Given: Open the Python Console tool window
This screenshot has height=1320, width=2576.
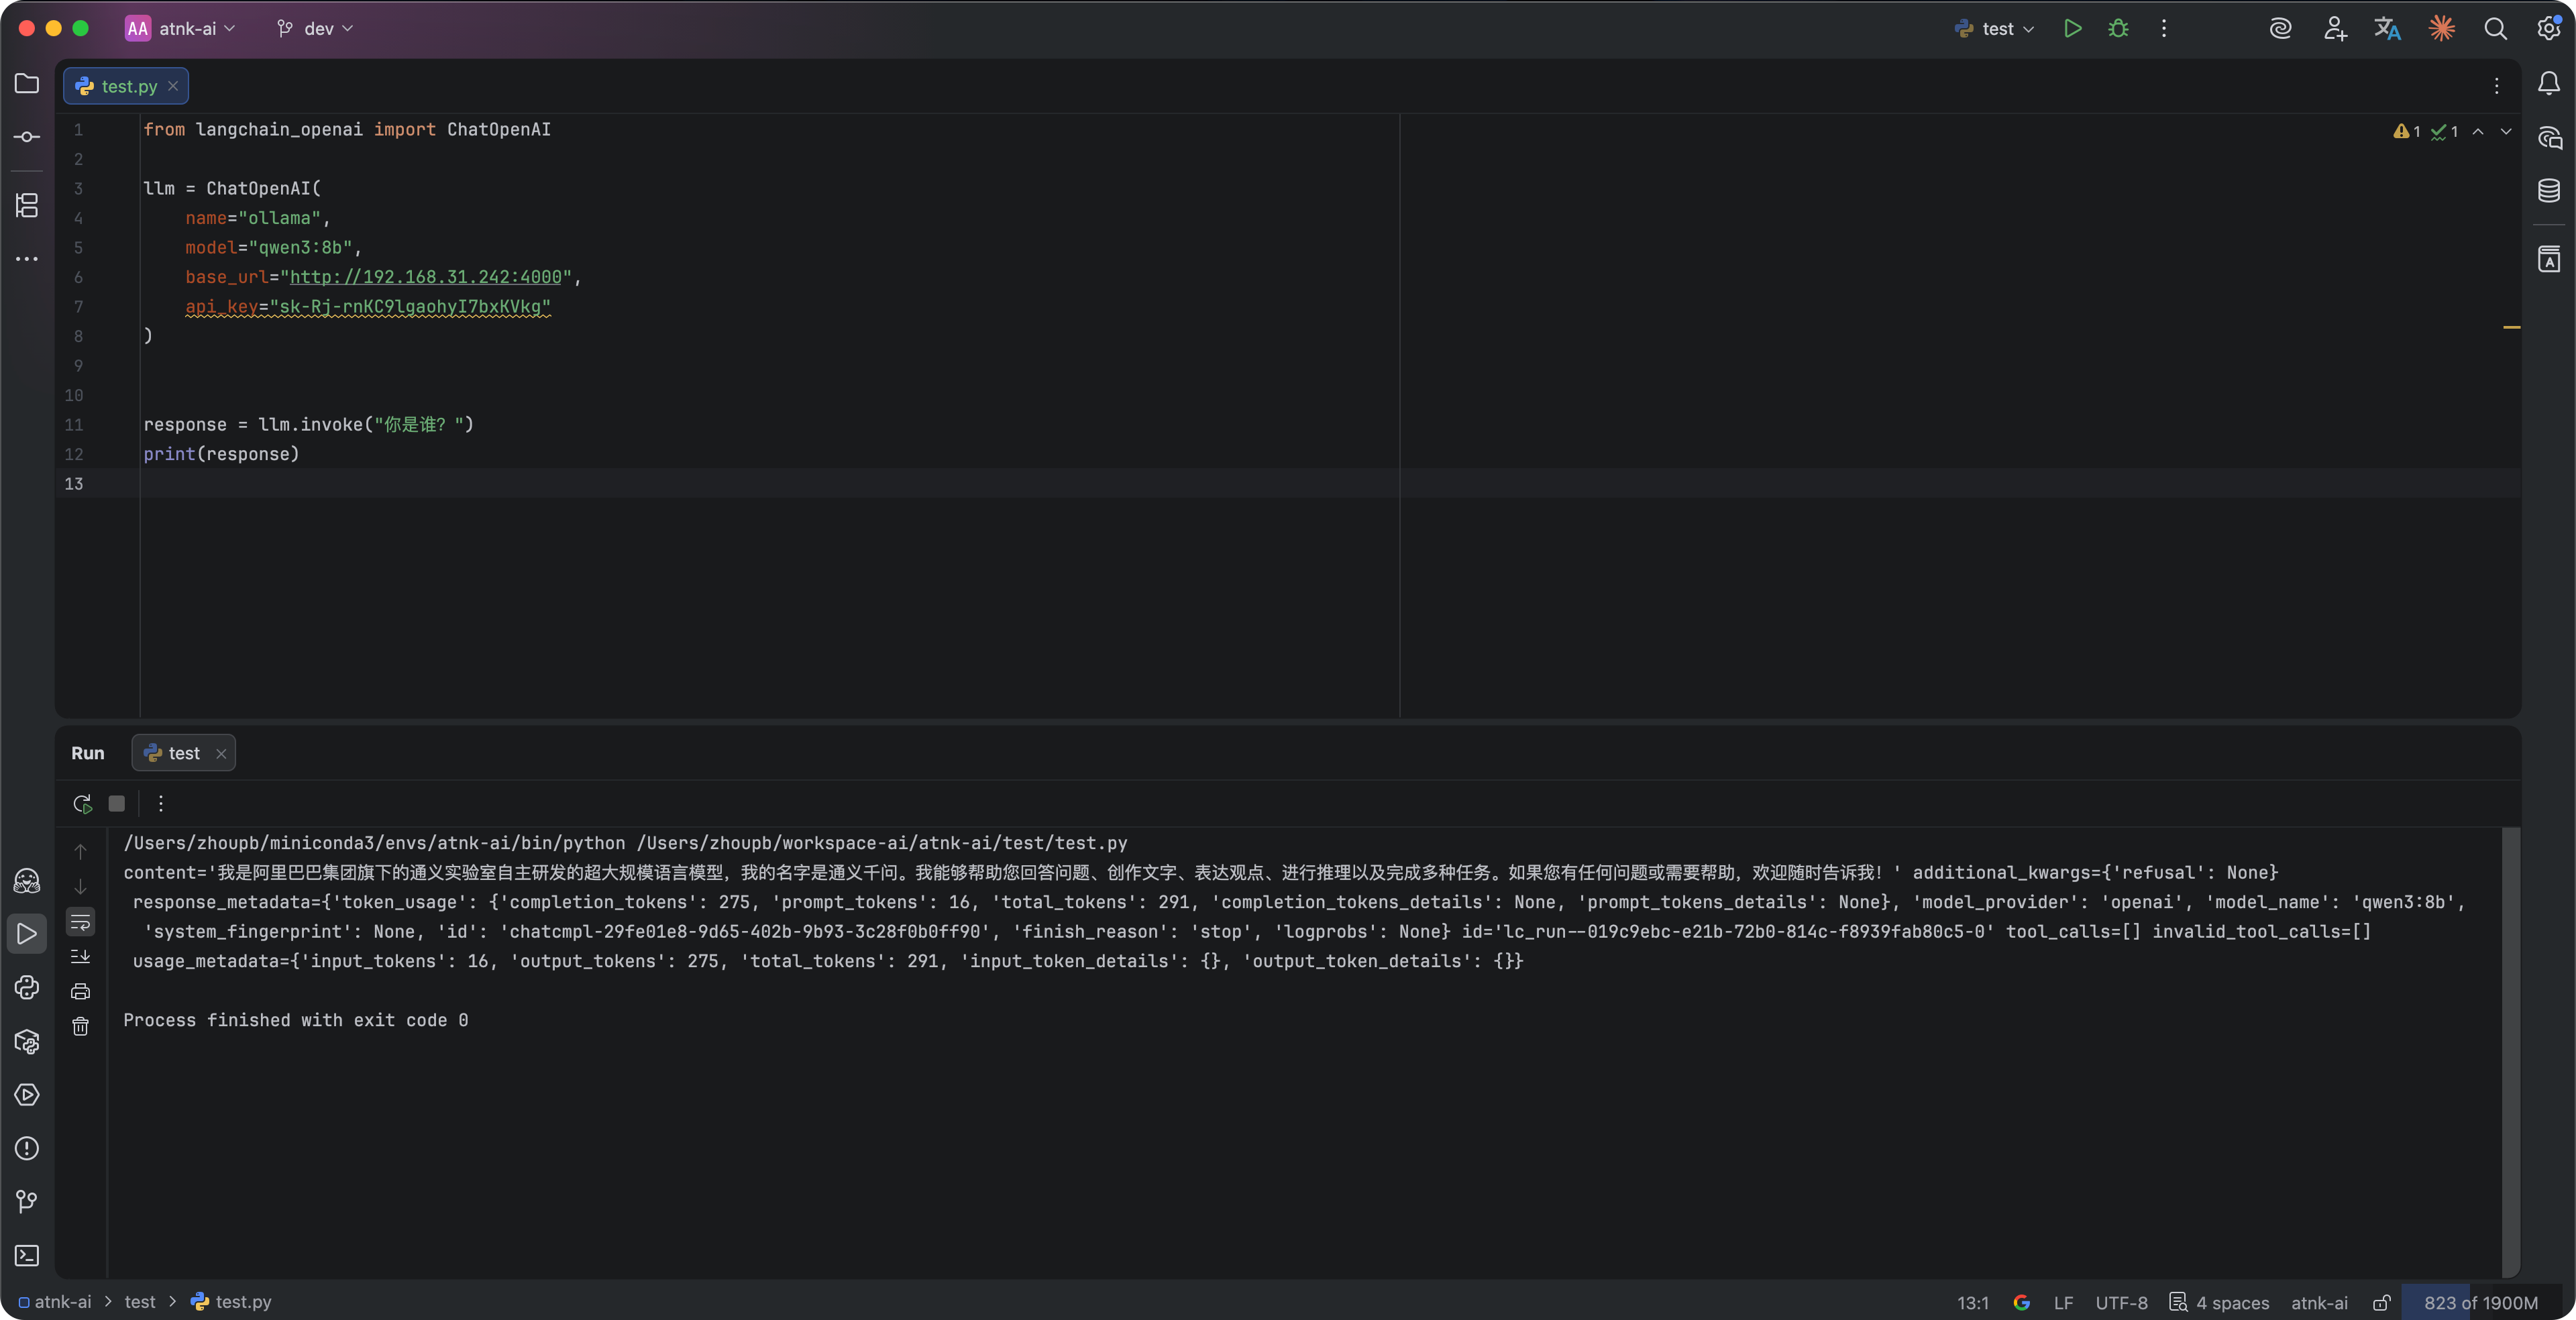Looking at the screenshot, I should [27, 987].
